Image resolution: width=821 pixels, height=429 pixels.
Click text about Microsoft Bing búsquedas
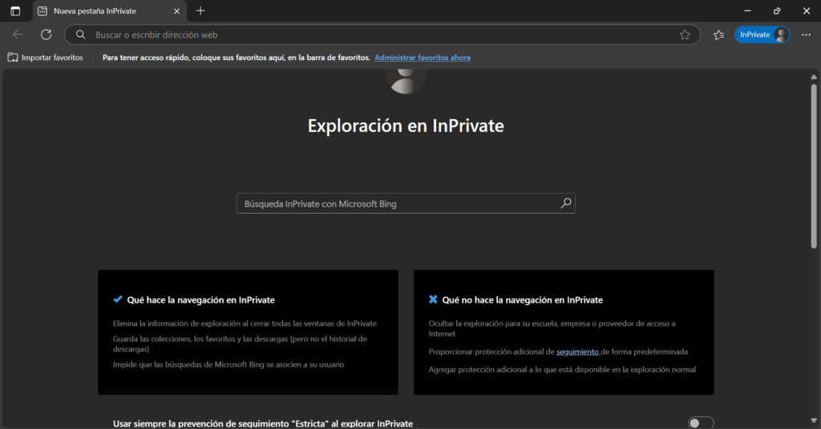(x=229, y=364)
